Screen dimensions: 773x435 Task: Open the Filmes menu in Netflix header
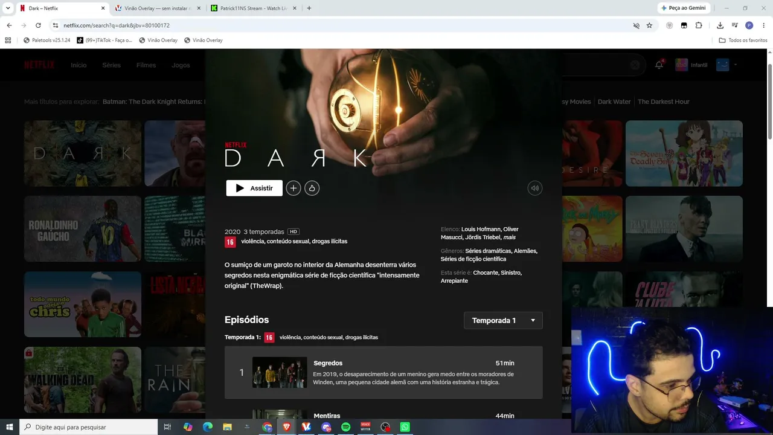tap(146, 65)
